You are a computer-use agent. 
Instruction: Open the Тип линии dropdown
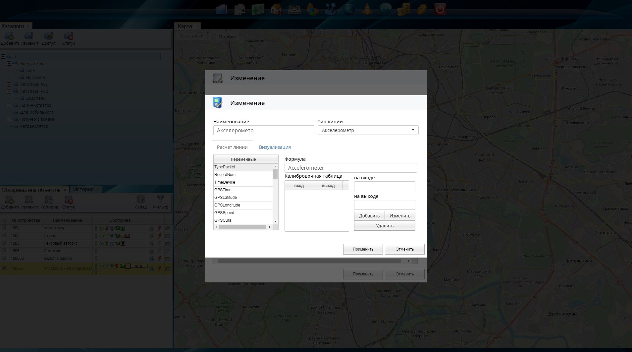click(368, 130)
